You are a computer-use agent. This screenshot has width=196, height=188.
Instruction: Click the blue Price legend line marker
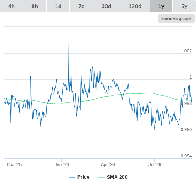pyautogui.click(x=72, y=177)
